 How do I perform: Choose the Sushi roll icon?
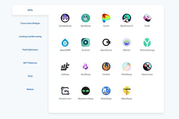pos(147,18)
